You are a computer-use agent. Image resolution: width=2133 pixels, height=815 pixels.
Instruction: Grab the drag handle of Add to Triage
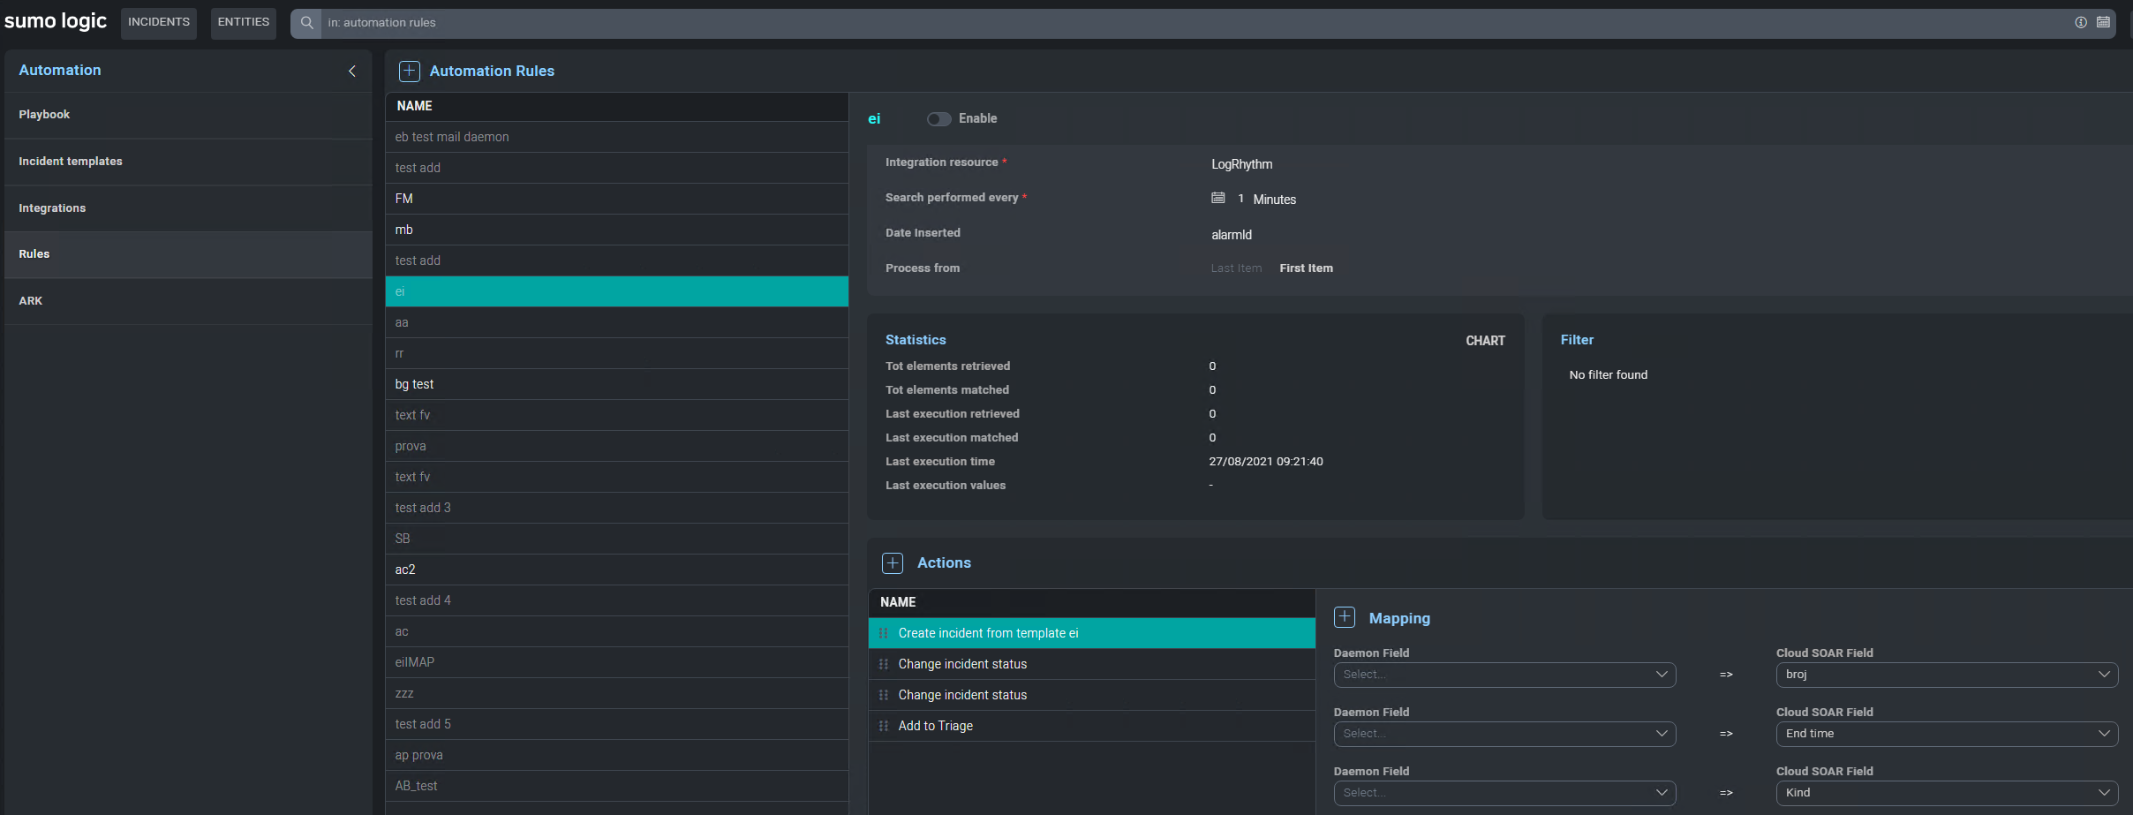[x=884, y=726]
